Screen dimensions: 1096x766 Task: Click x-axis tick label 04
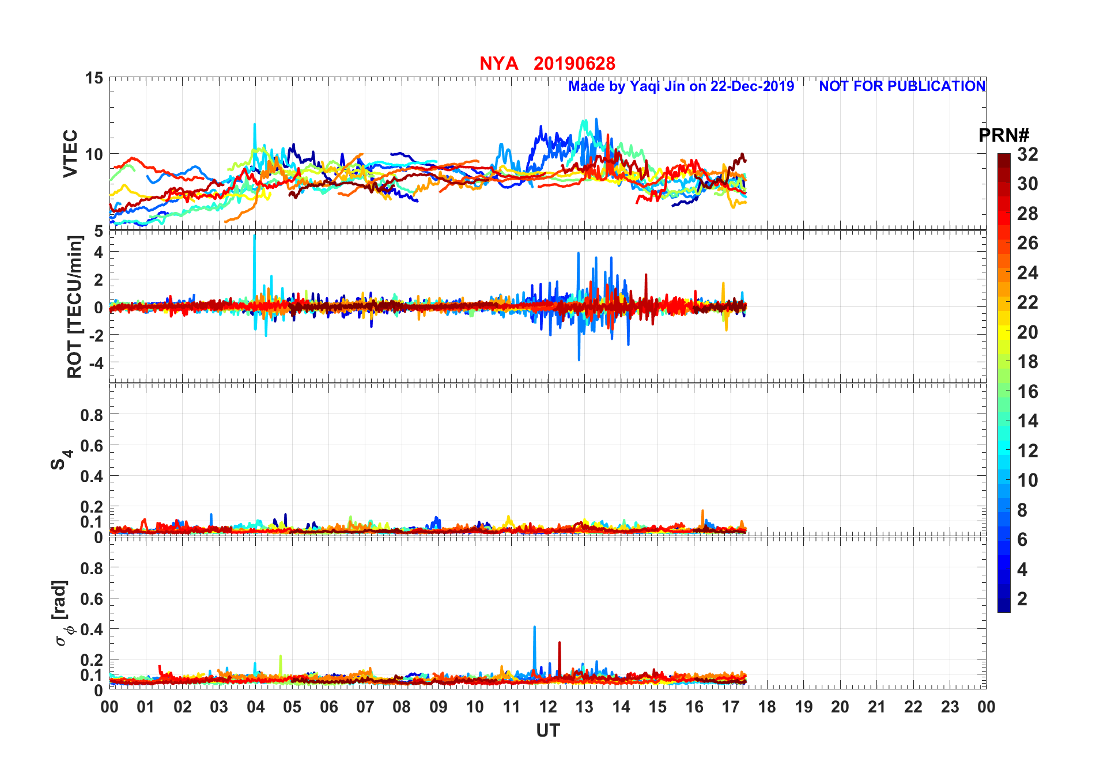click(256, 707)
